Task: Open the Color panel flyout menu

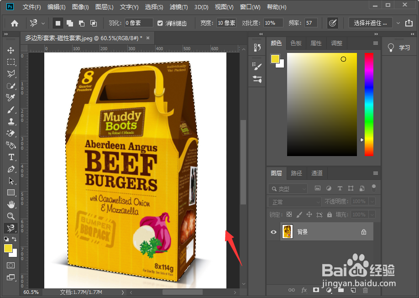Action: [x=376, y=43]
